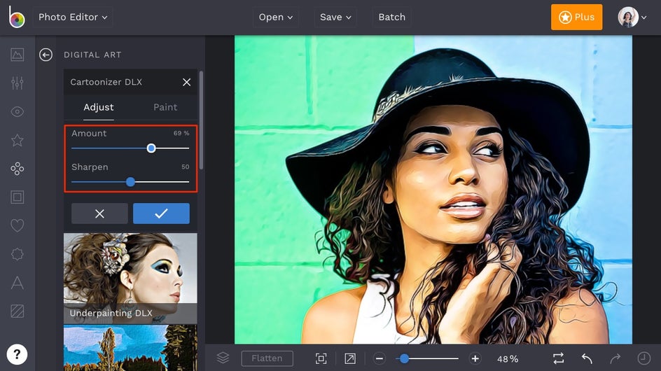Click the Textures sidebar icon

[18, 311]
